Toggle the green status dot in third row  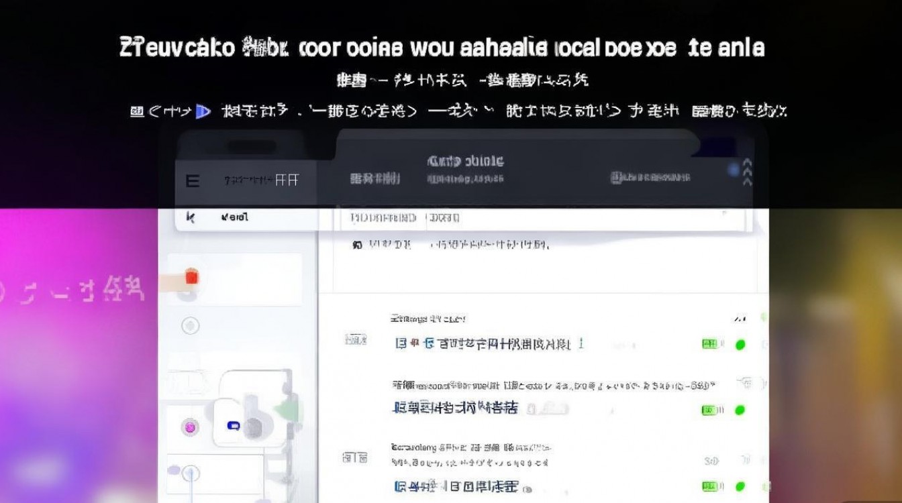(740, 486)
